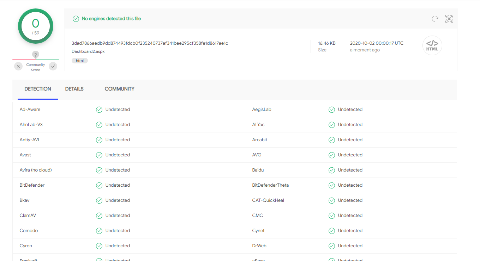This screenshot has height=261, width=480.
Task: Click the 0 / 59 detection score circle
Action: [x=36, y=26]
